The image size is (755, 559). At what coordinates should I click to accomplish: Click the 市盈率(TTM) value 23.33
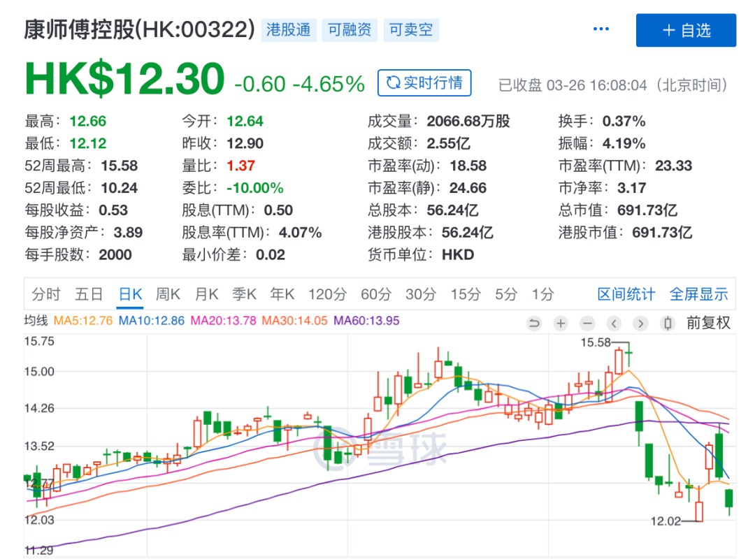(x=673, y=166)
